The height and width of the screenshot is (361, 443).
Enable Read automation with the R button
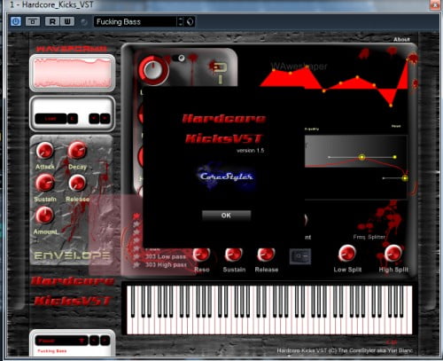[52, 21]
